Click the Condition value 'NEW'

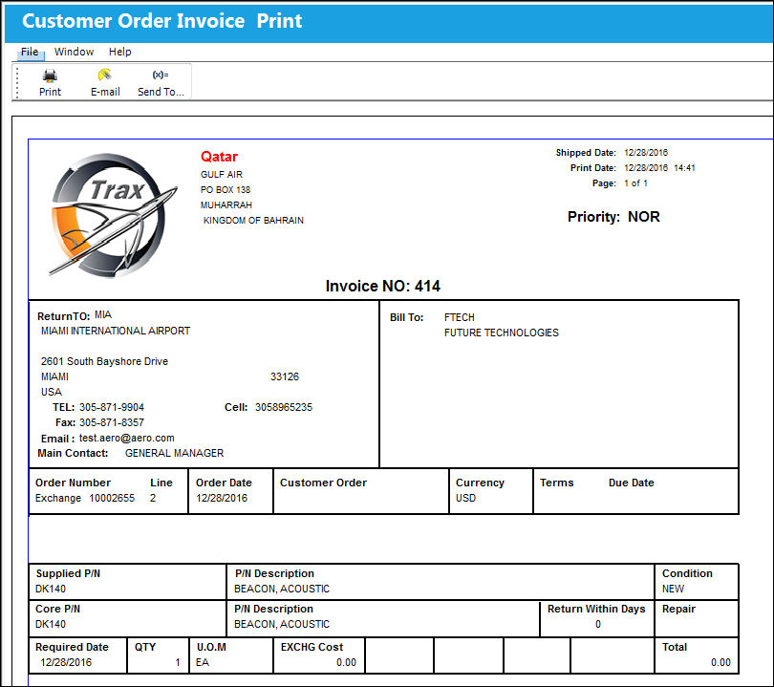[x=674, y=589]
